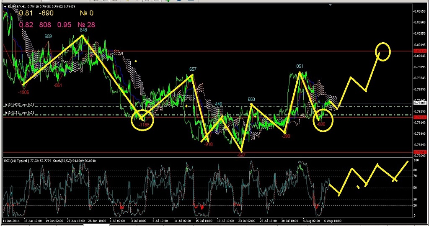
Task: Click 4 Aug 02:00 on the time axis
Action: point(310,221)
